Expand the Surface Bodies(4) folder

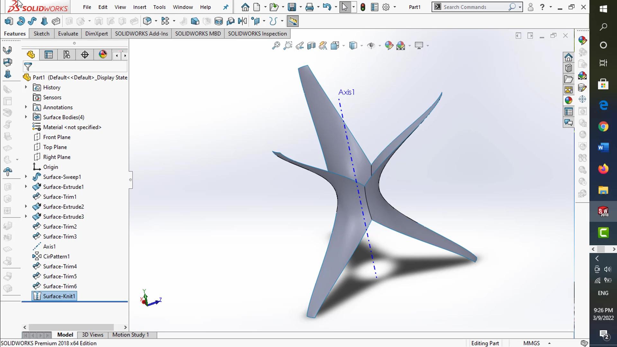pyautogui.click(x=26, y=117)
